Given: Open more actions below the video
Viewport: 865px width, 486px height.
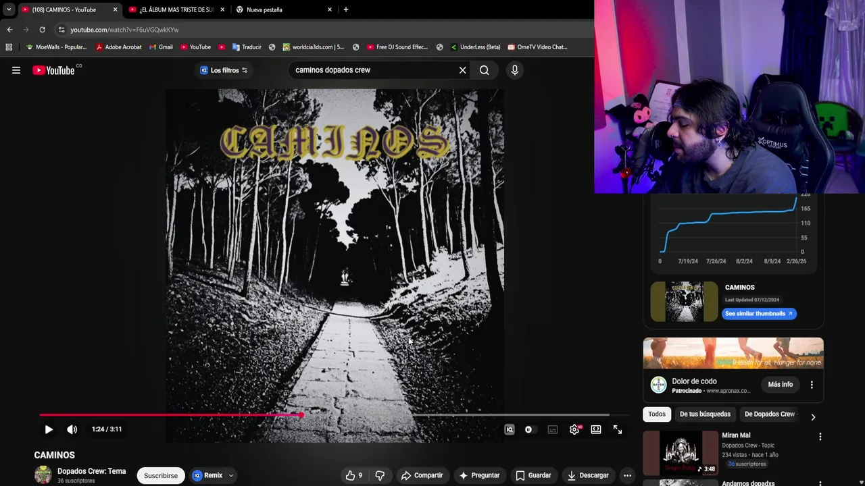Looking at the screenshot, I should (627, 475).
